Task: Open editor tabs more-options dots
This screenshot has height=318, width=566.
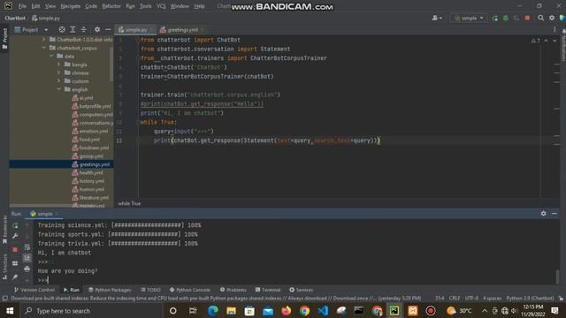Action: point(555,29)
